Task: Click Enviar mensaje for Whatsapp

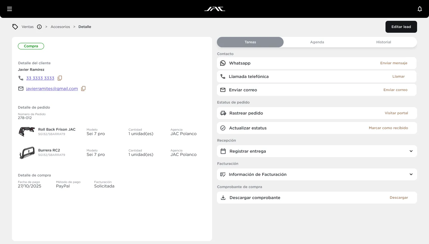Action: click(x=394, y=63)
